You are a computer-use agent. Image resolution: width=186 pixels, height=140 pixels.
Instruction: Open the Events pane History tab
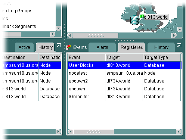coord(161,47)
